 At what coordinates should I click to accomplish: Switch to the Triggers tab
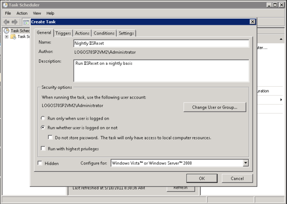click(63, 33)
